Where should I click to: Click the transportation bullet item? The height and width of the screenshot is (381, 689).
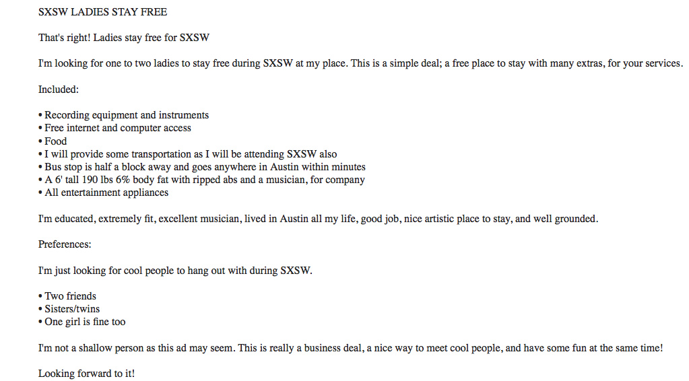(188, 154)
